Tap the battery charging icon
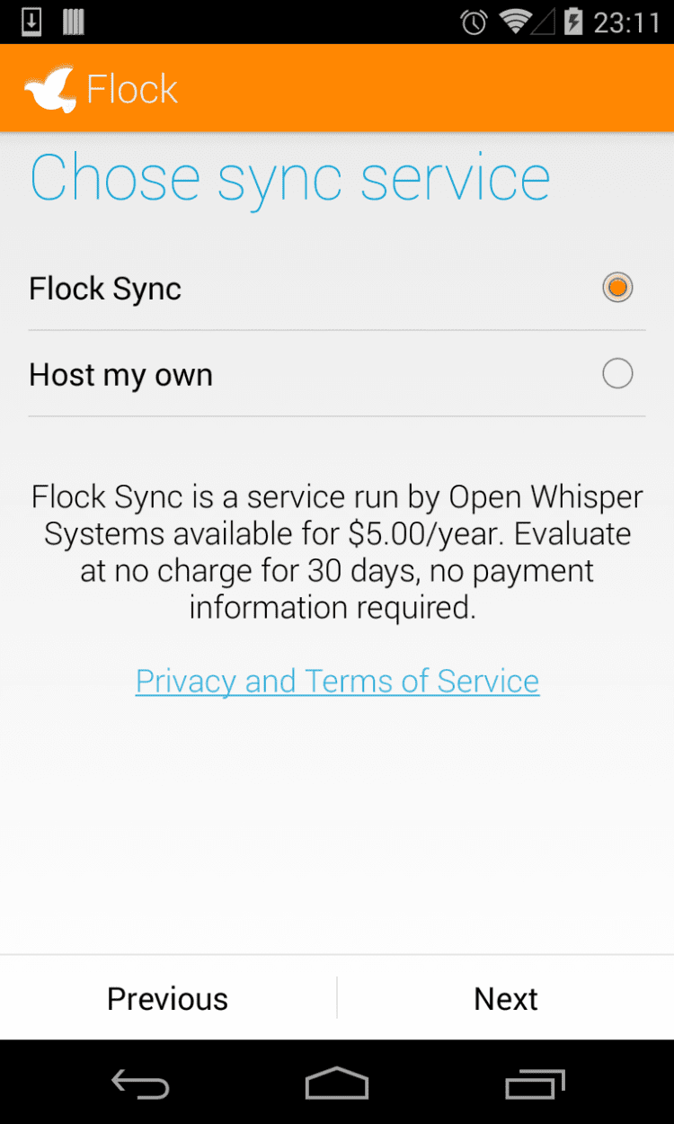This screenshot has height=1124, width=674. (x=572, y=22)
